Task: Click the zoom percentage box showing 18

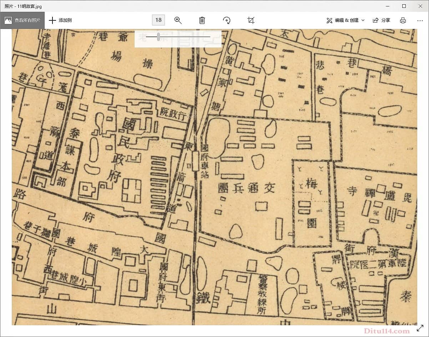Action: (158, 20)
